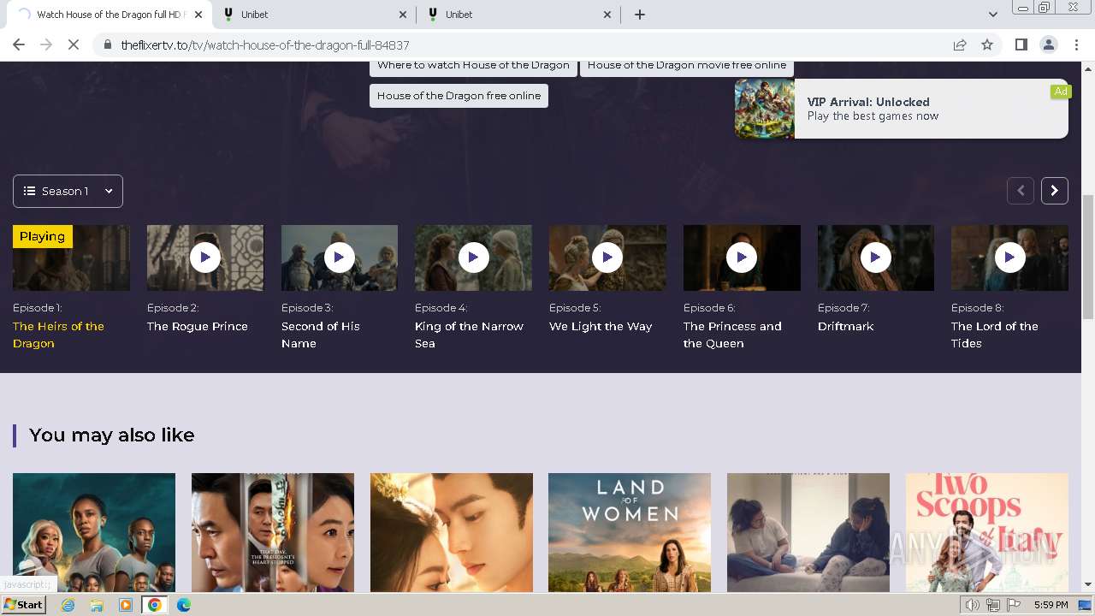Close the first Unibet tab
This screenshot has width=1095, height=616.
pyautogui.click(x=403, y=15)
